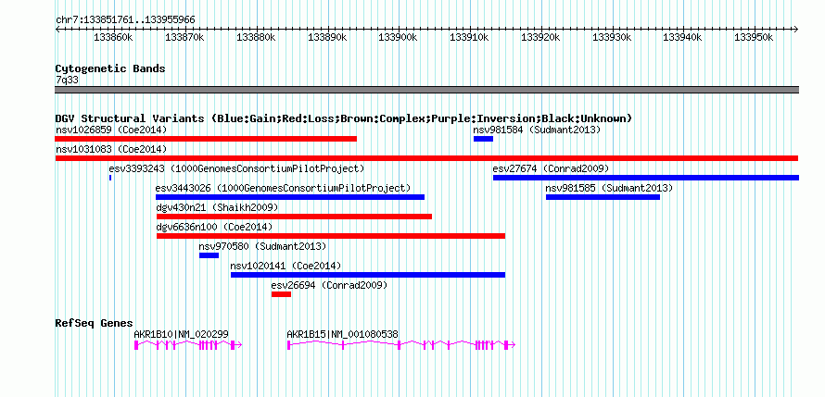The image size is (825, 397).
Task: Open the nsv981585 (Sudmant2013) label
Action: (609, 188)
